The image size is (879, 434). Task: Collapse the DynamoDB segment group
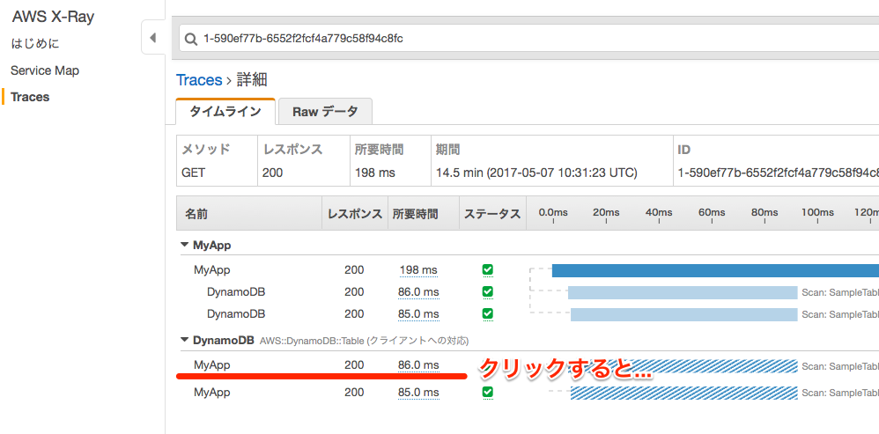tap(184, 340)
